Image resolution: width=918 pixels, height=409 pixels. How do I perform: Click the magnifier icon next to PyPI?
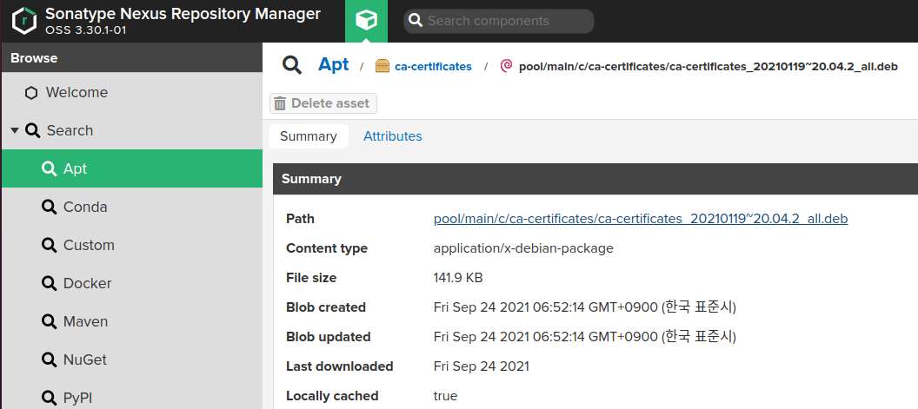coord(50,398)
